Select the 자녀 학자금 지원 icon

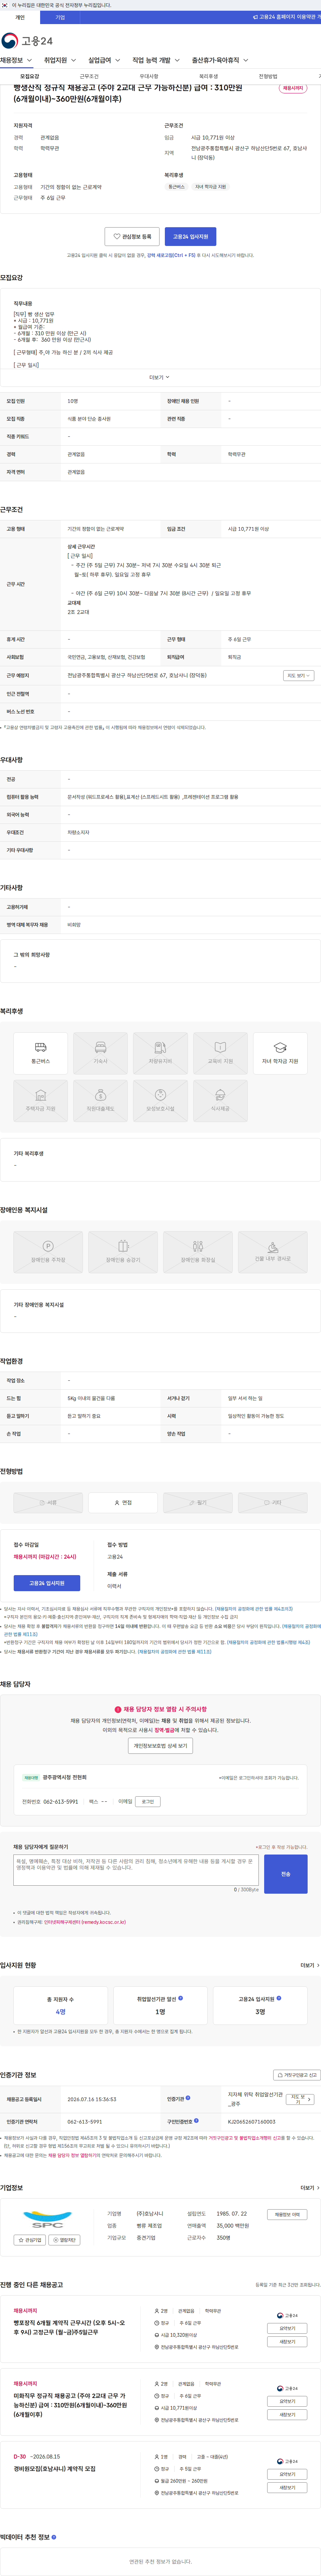click(280, 1053)
